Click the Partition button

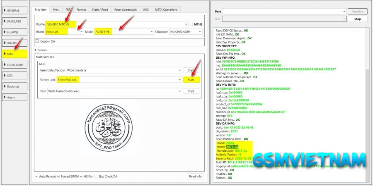358,12
